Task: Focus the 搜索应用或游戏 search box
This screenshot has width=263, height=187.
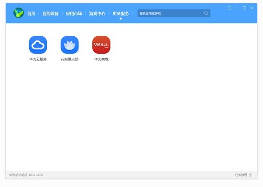Action: (174, 13)
